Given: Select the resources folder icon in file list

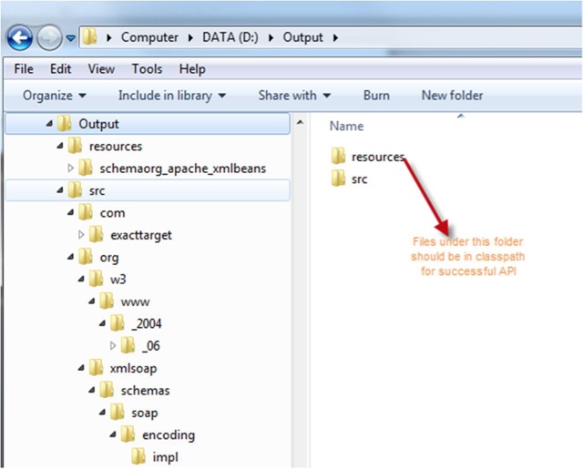Looking at the screenshot, I should click(338, 156).
